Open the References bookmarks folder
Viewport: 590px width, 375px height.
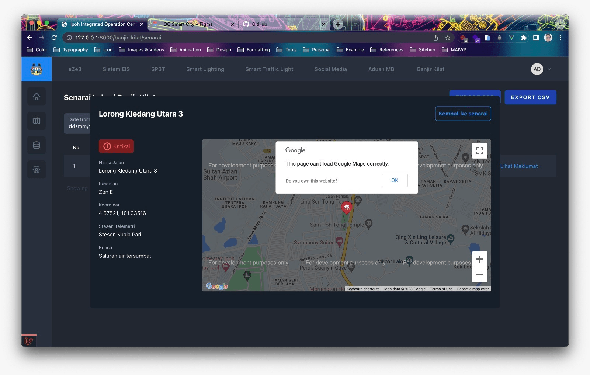[387, 49]
